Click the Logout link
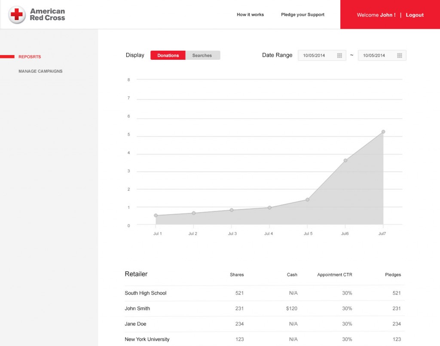440x346 pixels. point(415,15)
